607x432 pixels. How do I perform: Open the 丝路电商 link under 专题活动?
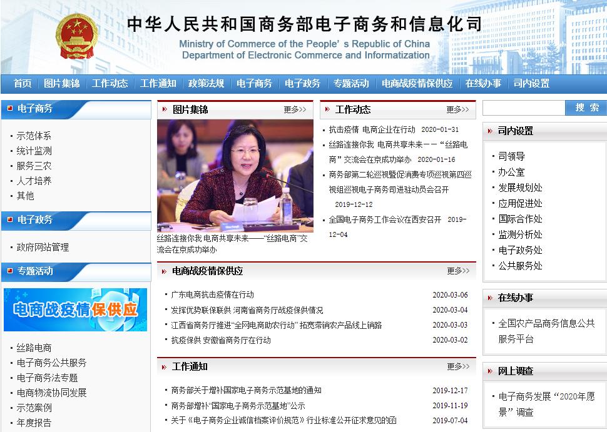pyautogui.click(x=34, y=348)
